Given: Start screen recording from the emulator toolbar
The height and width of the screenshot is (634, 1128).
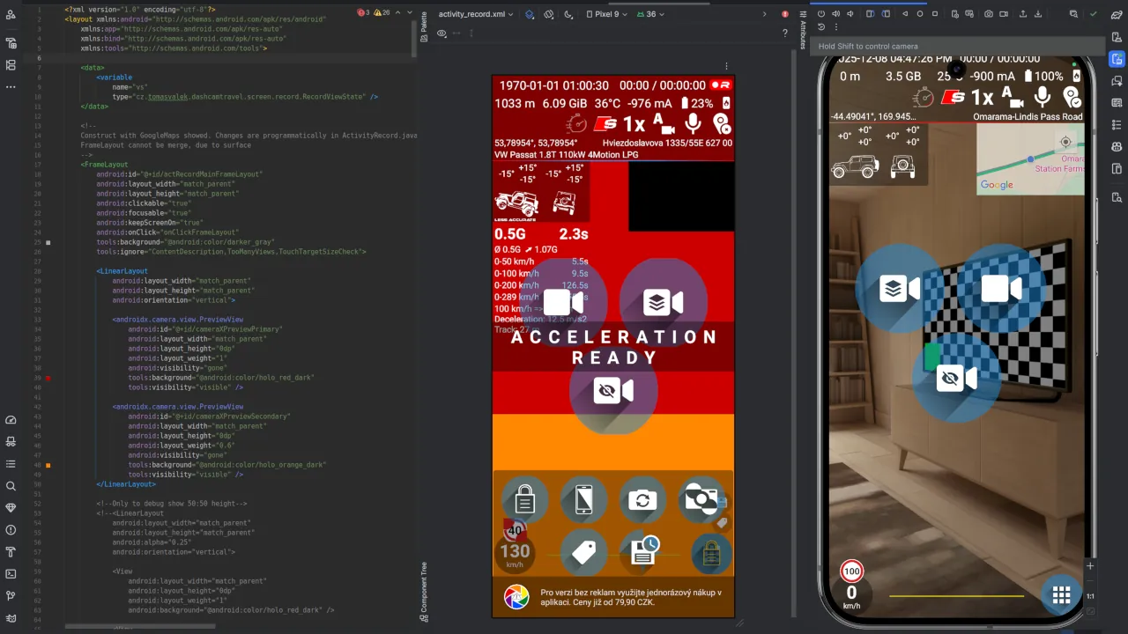Looking at the screenshot, I should (1004, 13).
